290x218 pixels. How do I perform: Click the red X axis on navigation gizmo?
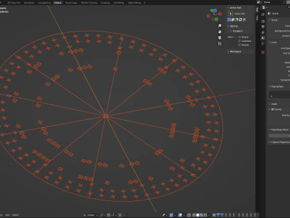220,14
